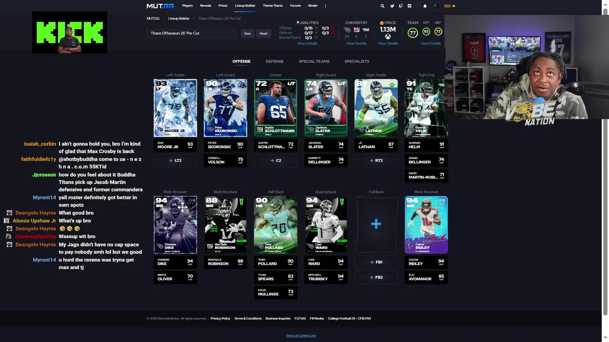View Details under Chemistry
The width and height of the screenshot is (609, 342).
click(x=356, y=43)
